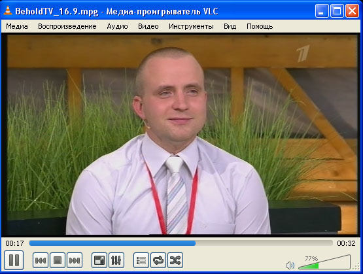Screen dimensions: 363x274
Task: Toggle loop repeat mode
Action: coord(158,260)
